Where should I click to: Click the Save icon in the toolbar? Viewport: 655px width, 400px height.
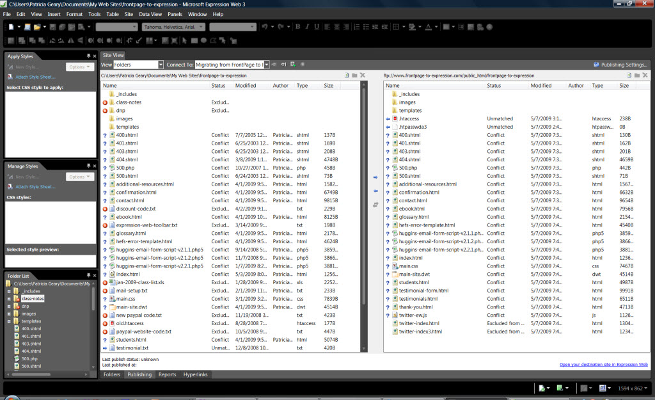[x=53, y=27]
